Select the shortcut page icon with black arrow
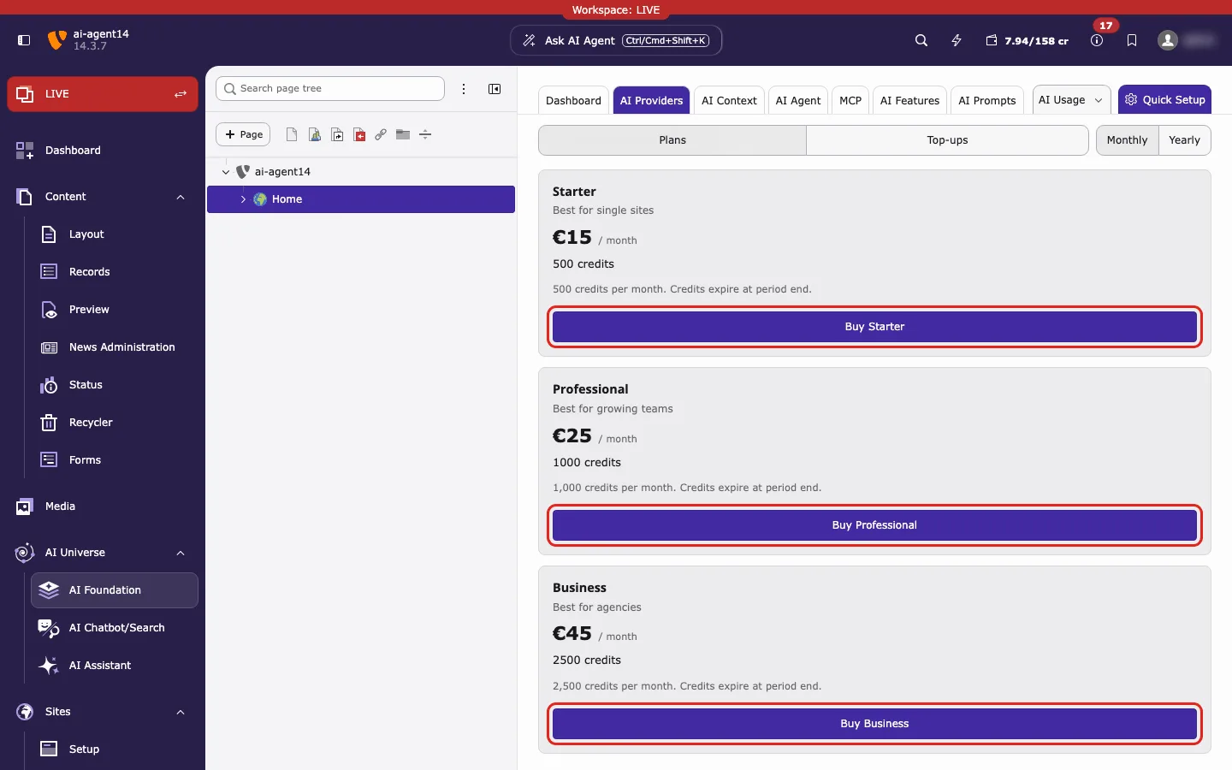 [x=337, y=134]
